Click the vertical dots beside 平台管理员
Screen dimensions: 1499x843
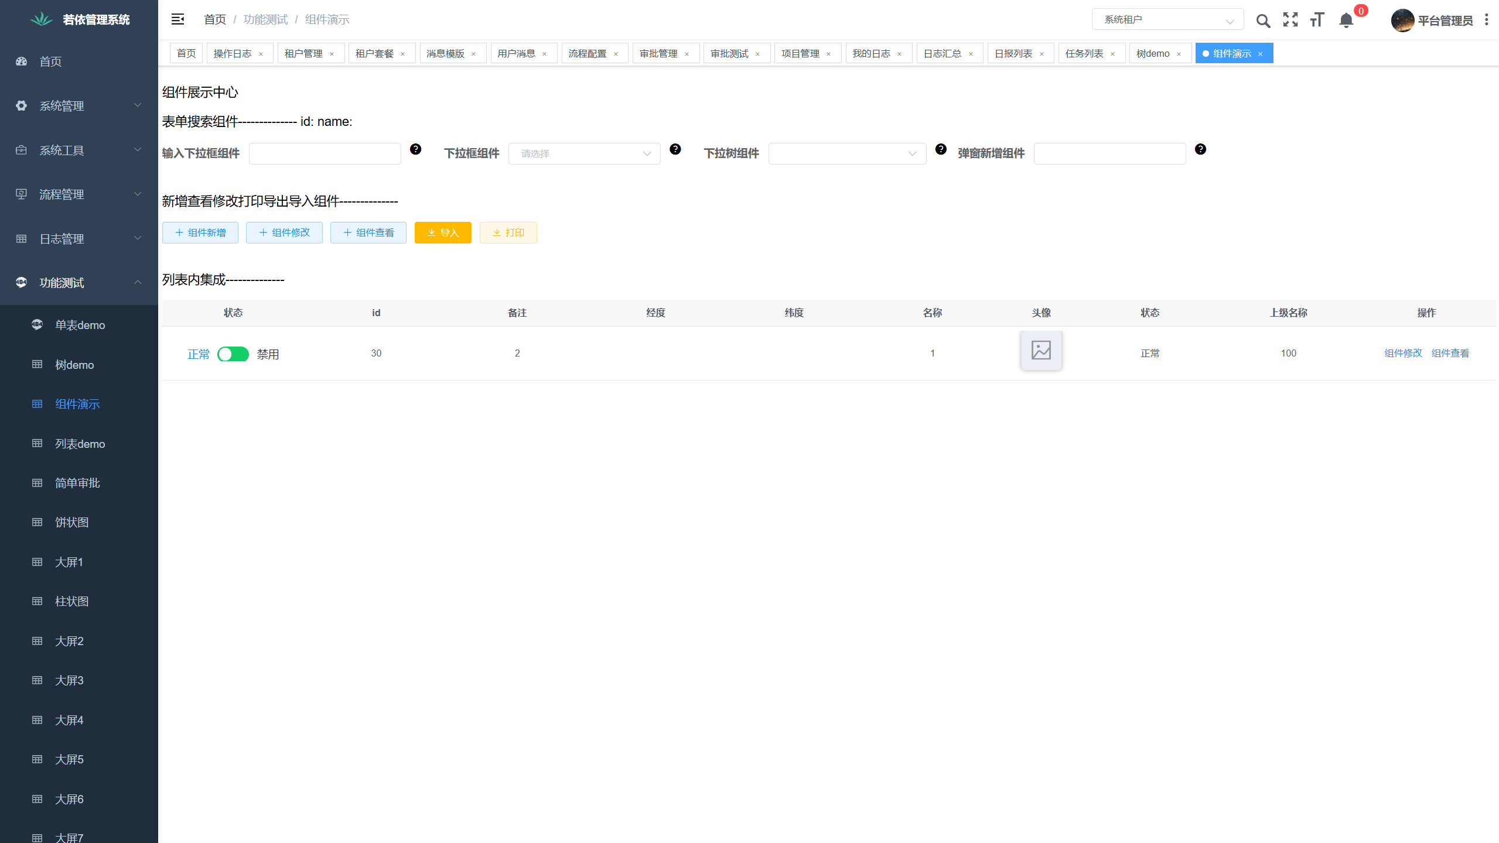[x=1486, y=20]
